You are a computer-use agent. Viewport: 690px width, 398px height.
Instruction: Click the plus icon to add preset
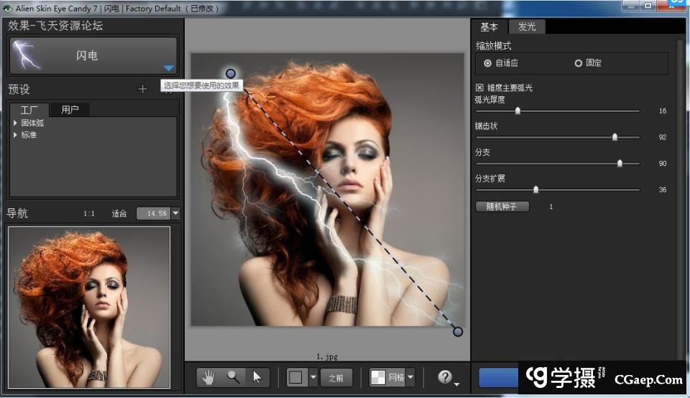pos(142,89)
